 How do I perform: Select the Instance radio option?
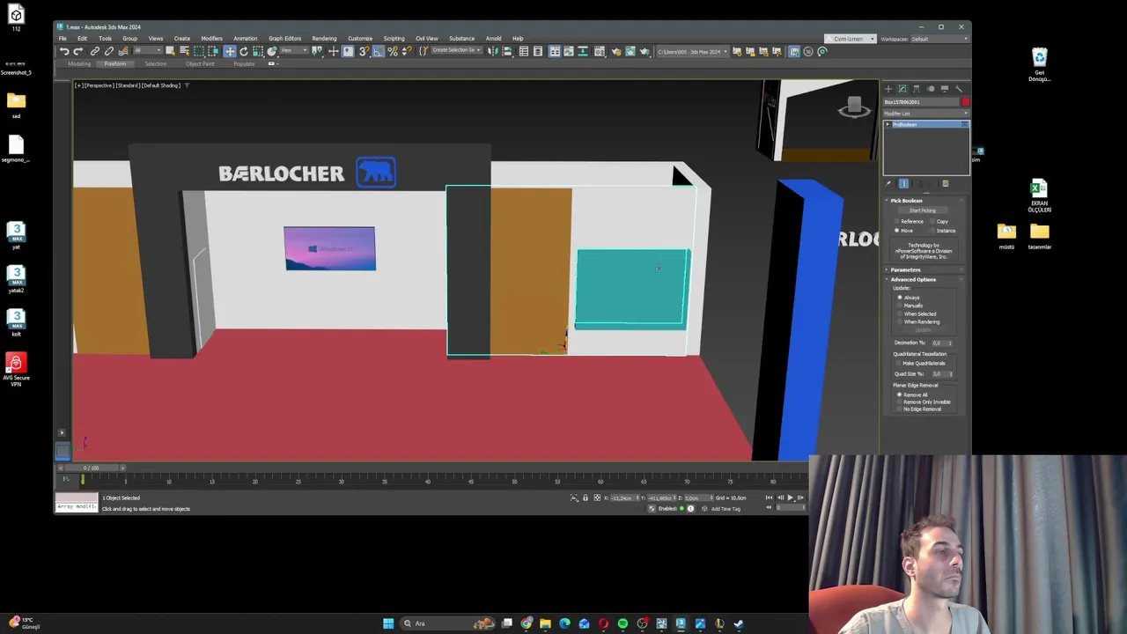pos(941,231)
